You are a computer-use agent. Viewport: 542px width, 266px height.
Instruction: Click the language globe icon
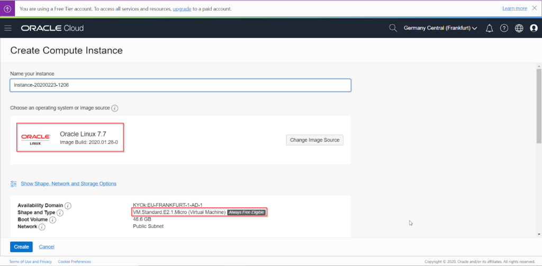519,28
